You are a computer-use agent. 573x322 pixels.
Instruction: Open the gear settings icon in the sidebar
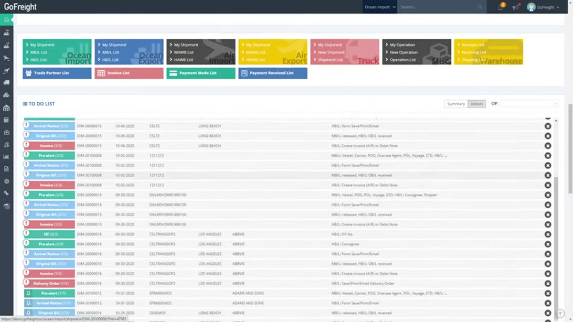coord(6,182)
